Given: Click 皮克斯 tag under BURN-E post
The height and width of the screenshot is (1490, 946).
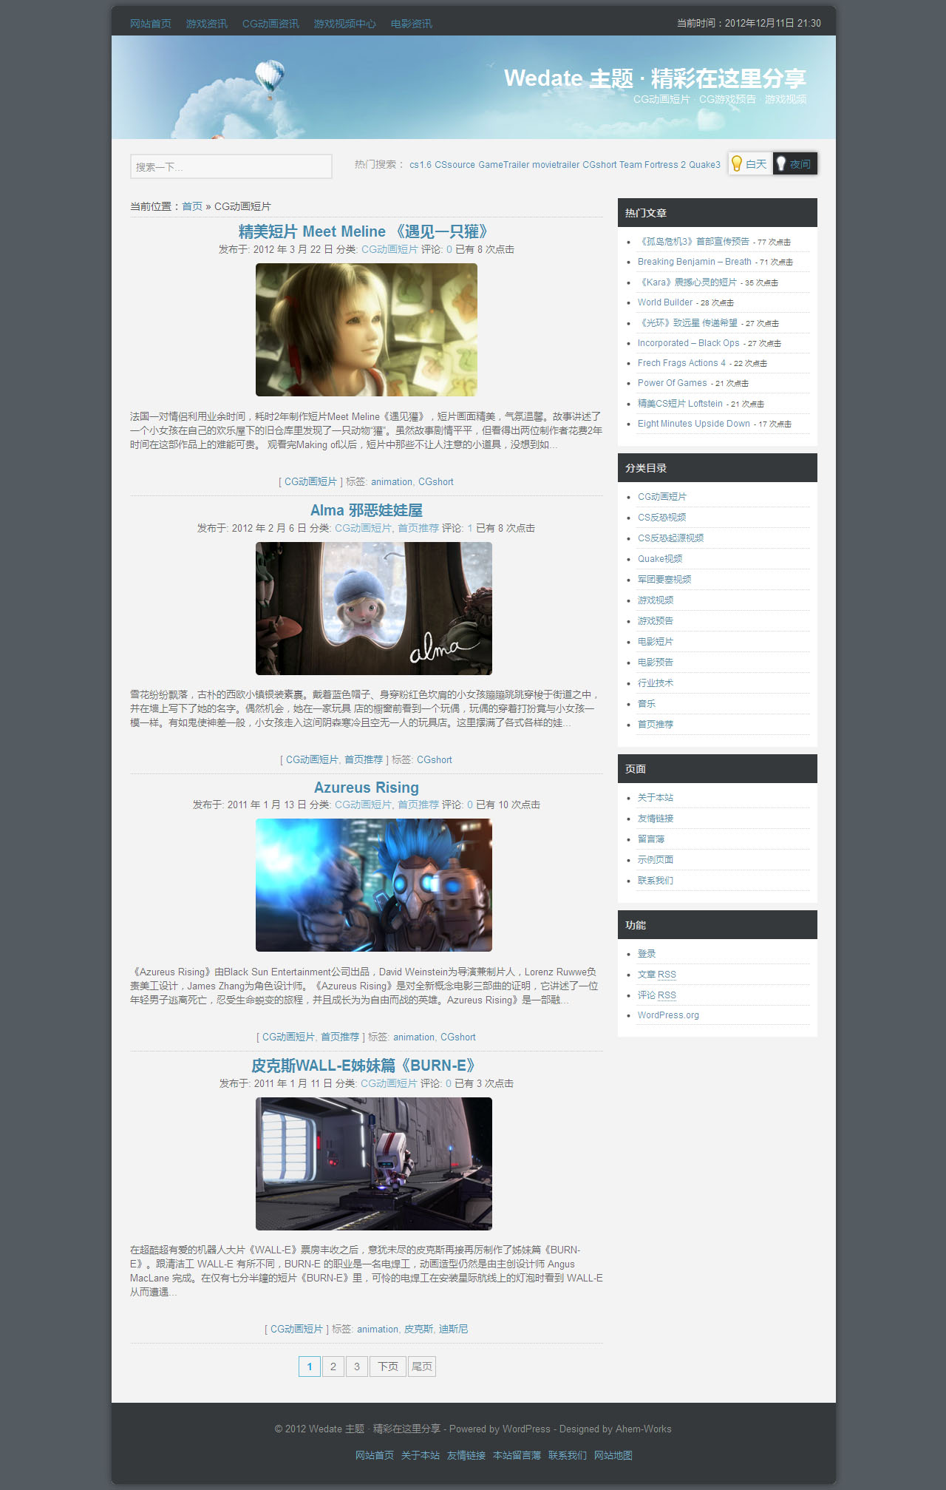Looking at the screenshot, I should 418,1329.
